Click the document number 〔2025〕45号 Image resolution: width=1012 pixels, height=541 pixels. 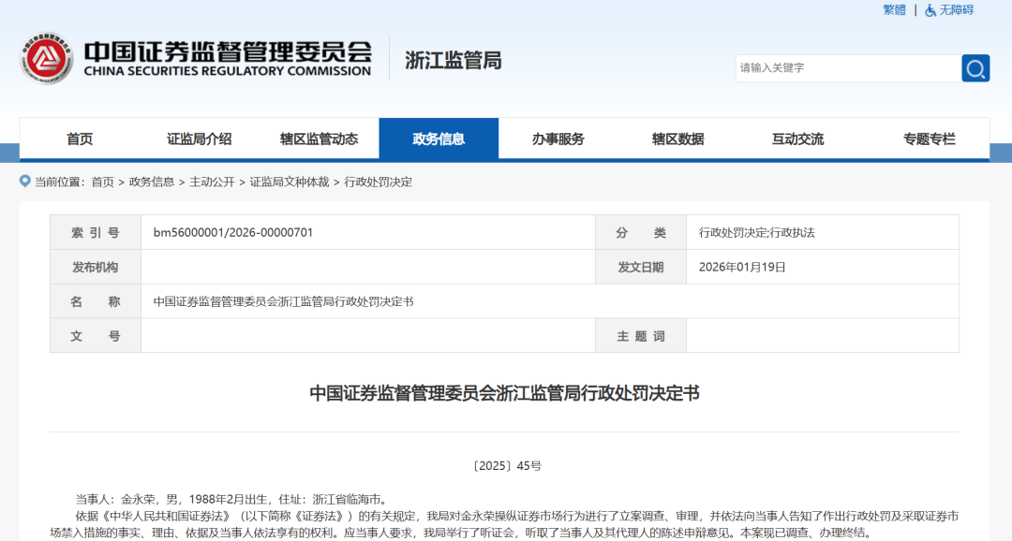[x=506, y=465]
